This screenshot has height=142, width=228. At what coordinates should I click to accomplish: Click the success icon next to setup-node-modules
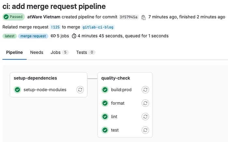(x=18, y=90)
